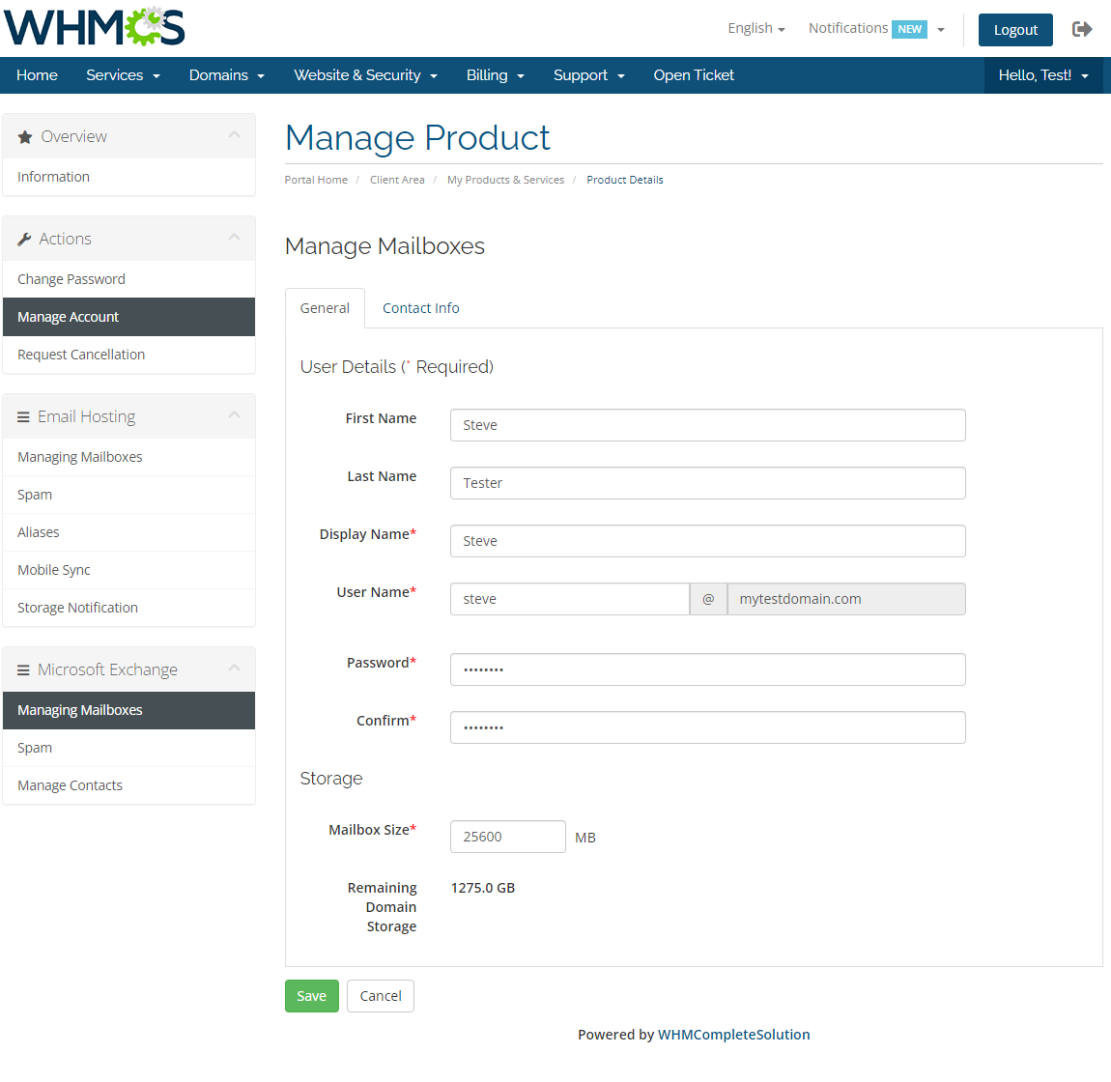Viewport: 1111px width, 1082px height.
Task: Open the Website & Security menu
Action: click(x=365, y=75)
